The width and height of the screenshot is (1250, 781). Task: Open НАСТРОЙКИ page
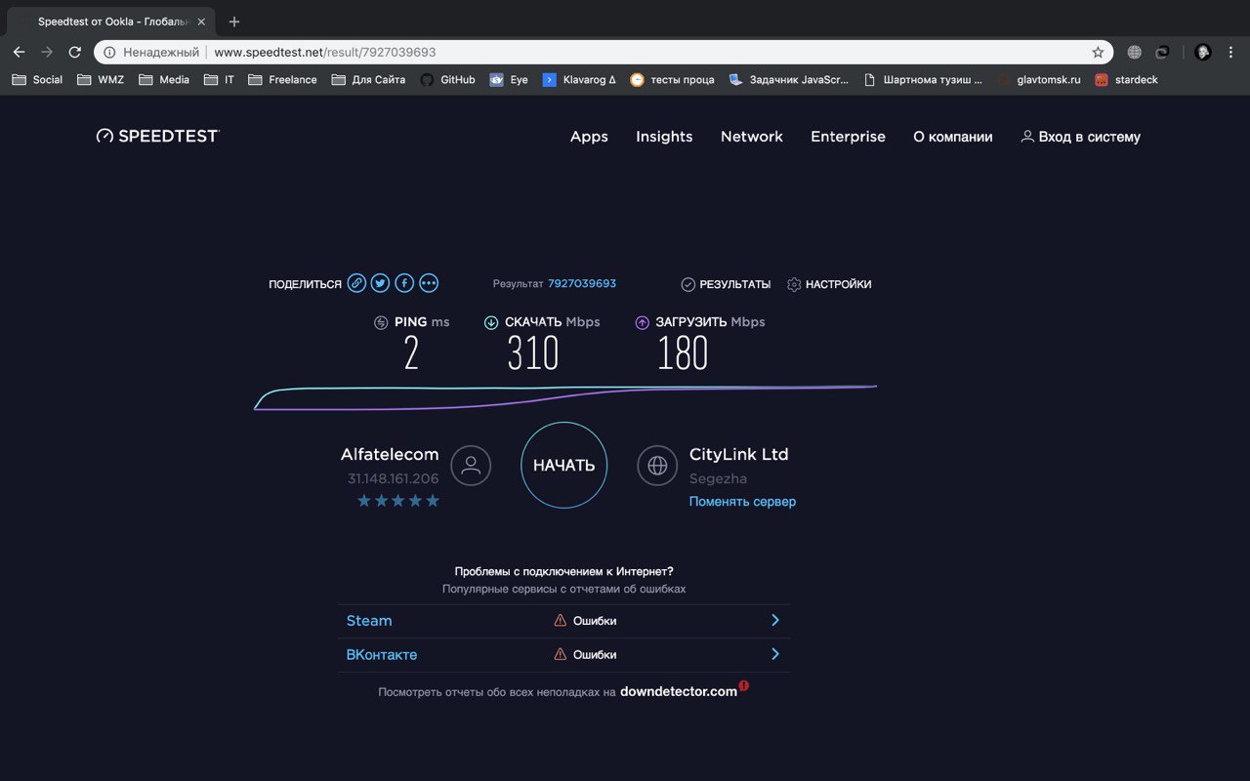pyautogui.click(x=829, y=284)
